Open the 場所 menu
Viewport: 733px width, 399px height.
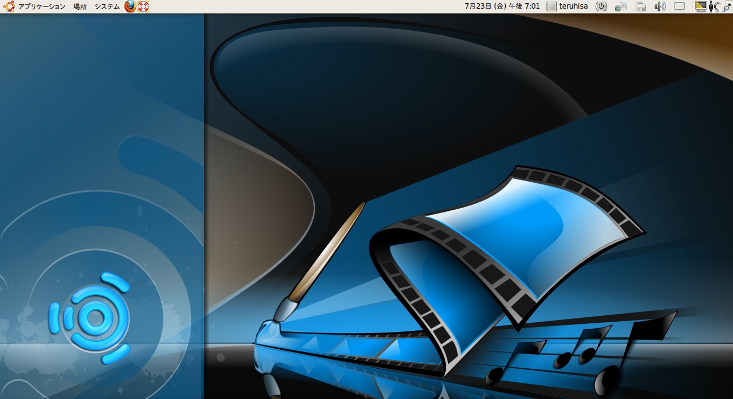tap(80, 6)
